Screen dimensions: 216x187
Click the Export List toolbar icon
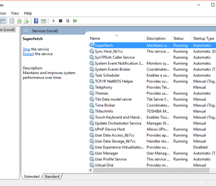click(26, 21)
